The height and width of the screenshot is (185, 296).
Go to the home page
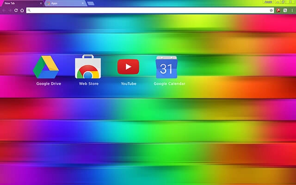pyautogui.click(x=22, y=10)
